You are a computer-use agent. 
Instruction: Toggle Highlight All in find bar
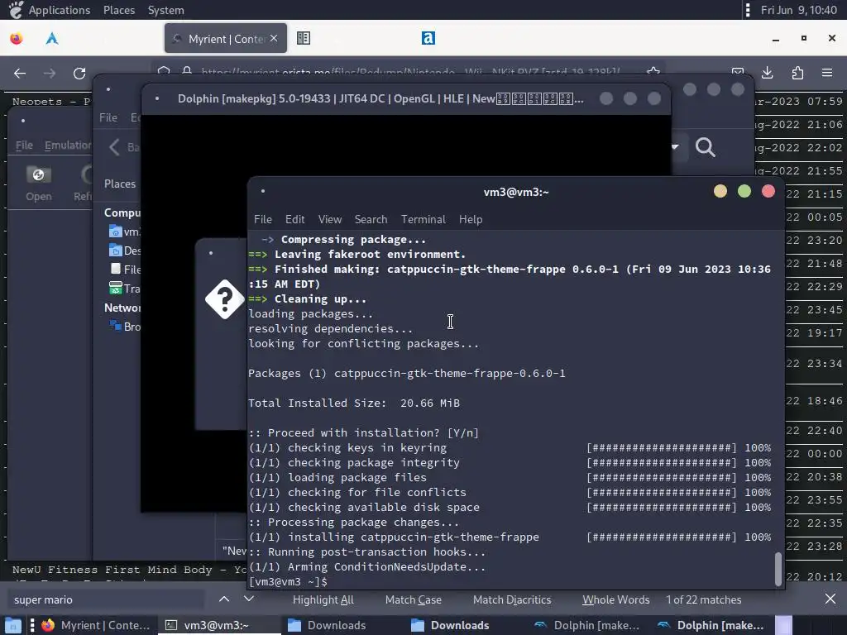coord(323,599)
